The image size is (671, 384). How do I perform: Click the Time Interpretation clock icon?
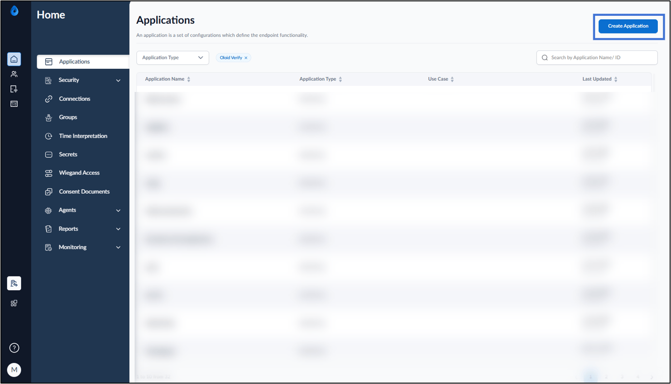[x=48, y=136]
